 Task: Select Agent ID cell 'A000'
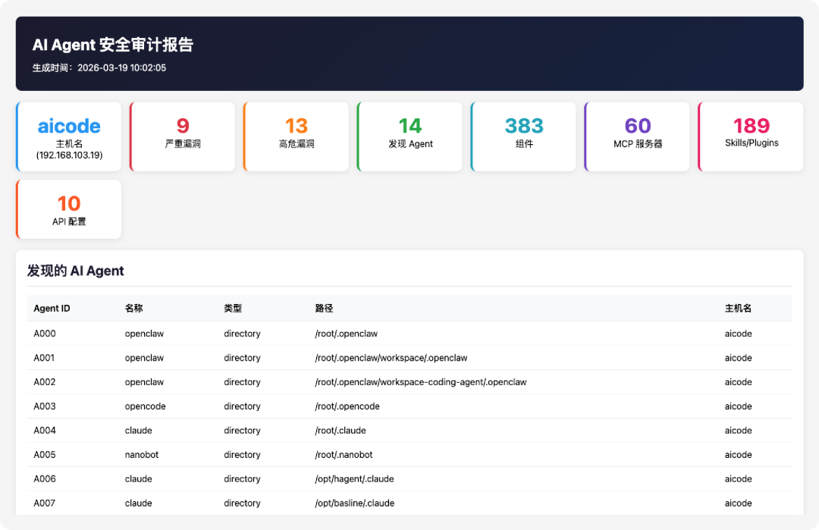point(45,334)
